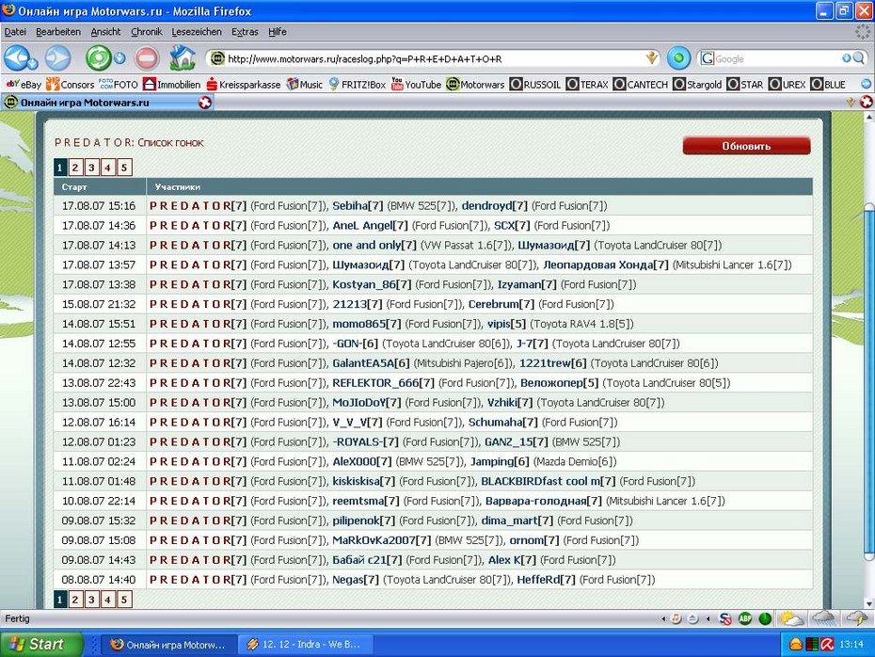Click the eject icon in status bar
The image size is (875, 657).
692,618
